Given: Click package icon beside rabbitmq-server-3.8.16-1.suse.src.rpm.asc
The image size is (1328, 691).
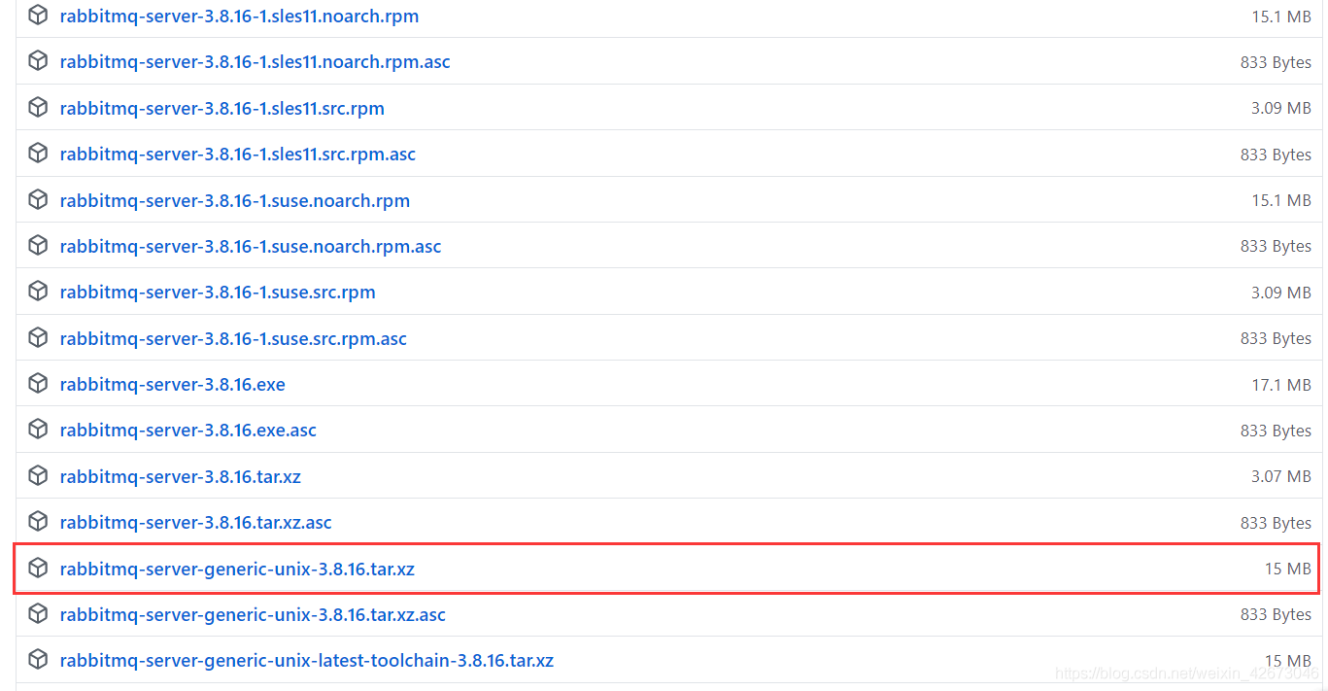Looking at the screenshot, I should point(38,338).
